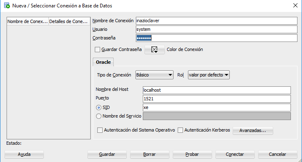This screenshot has width=302, height=162.
Task: Close the connection dialog window
Action: click(295, 5)
